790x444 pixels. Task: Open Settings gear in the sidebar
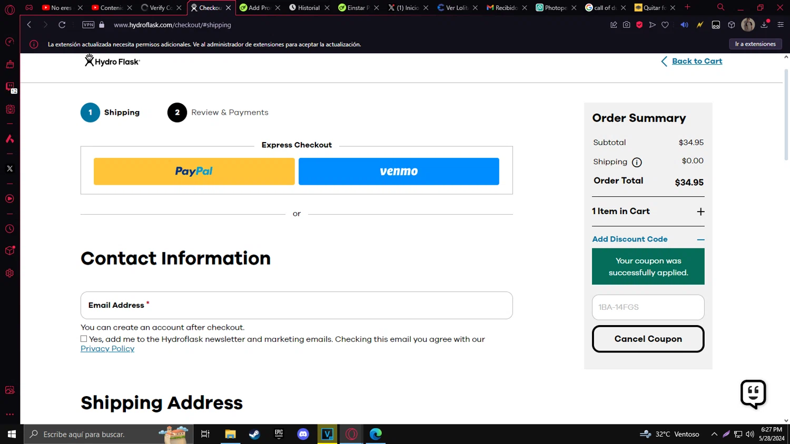pos(9,274)
